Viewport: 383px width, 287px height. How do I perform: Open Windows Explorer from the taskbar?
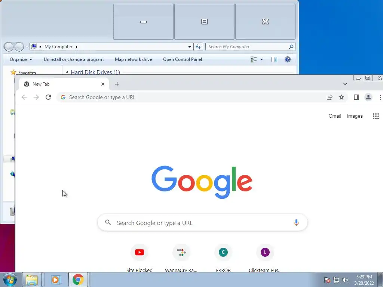coord(32,280)
